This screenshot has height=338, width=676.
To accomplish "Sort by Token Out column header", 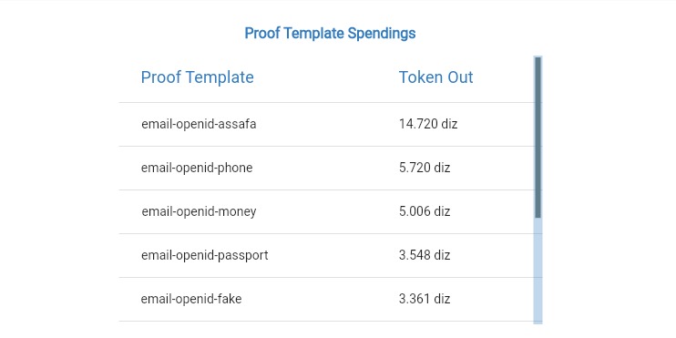I will [435, 77].
